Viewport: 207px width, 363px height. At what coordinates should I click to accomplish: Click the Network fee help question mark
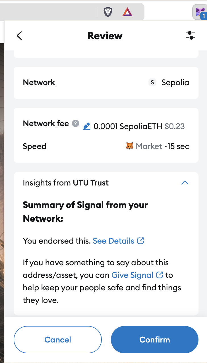tap(75, 124)
